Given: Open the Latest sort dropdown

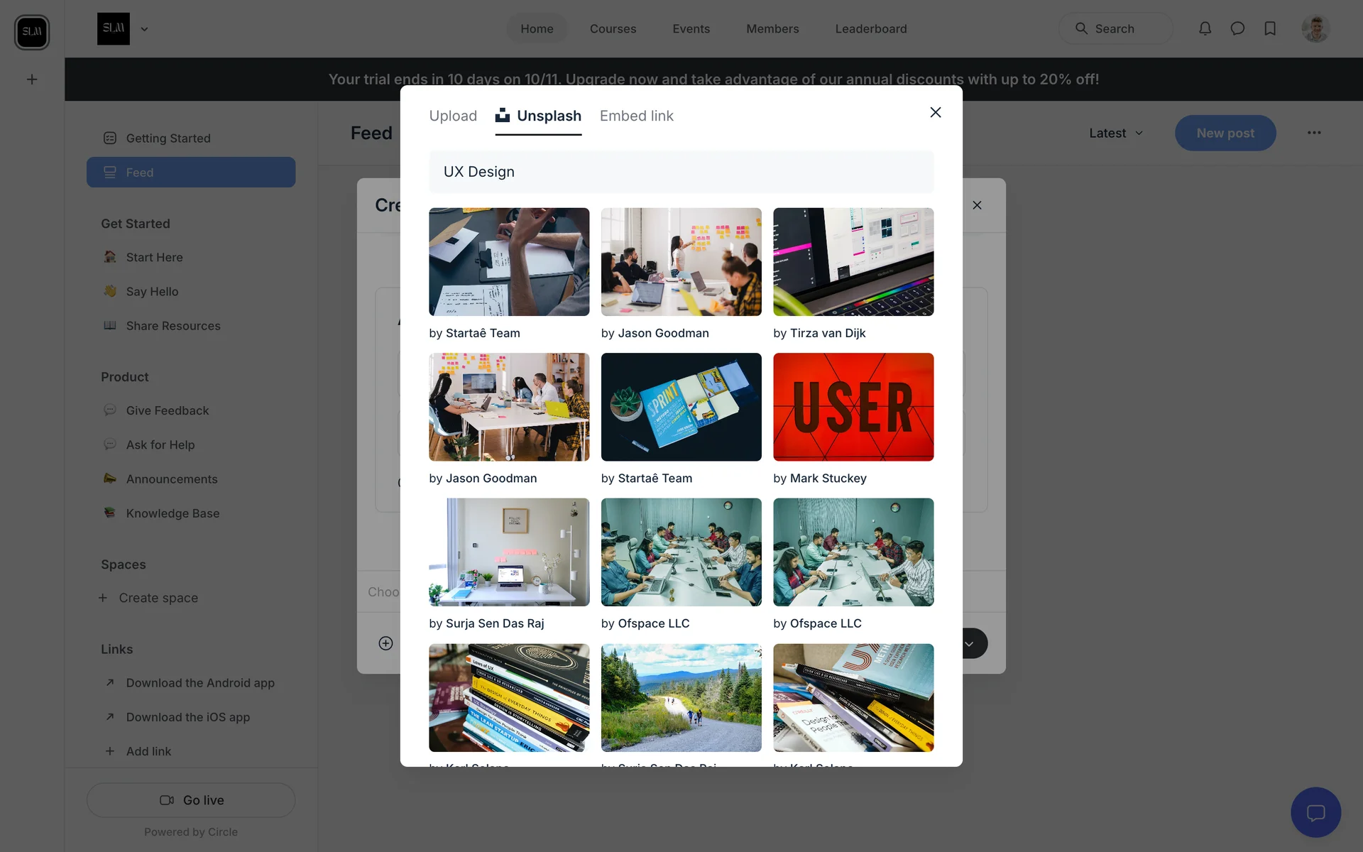Looking at the screenshot, I should tap(1116, 133).
